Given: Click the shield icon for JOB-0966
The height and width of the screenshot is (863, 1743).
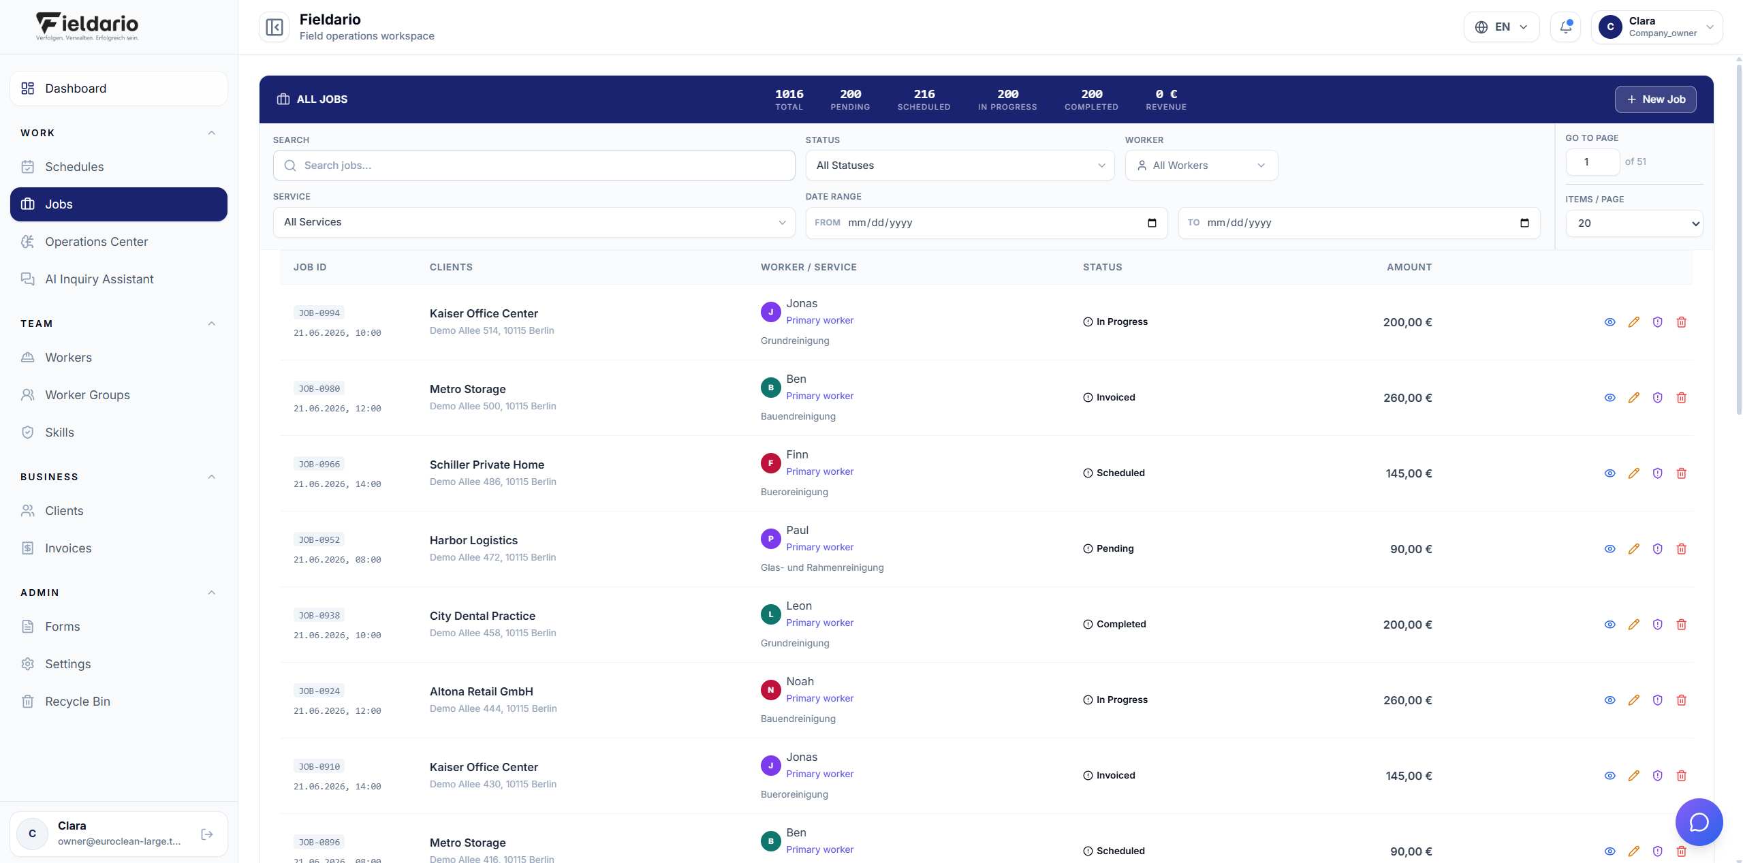Looking at the screenshot, I should 1657,473.
